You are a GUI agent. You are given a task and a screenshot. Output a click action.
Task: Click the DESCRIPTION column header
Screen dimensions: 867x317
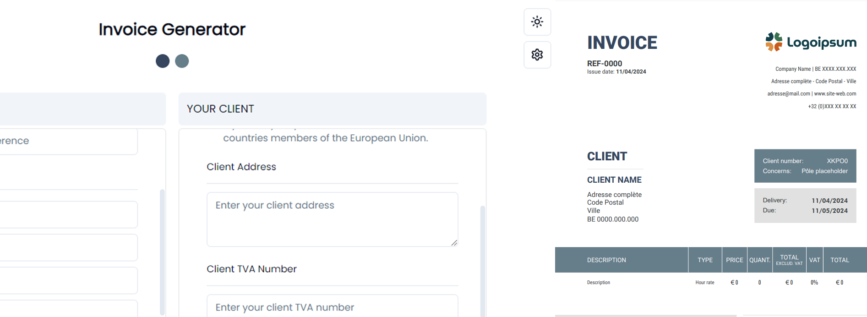pos(606,260)
